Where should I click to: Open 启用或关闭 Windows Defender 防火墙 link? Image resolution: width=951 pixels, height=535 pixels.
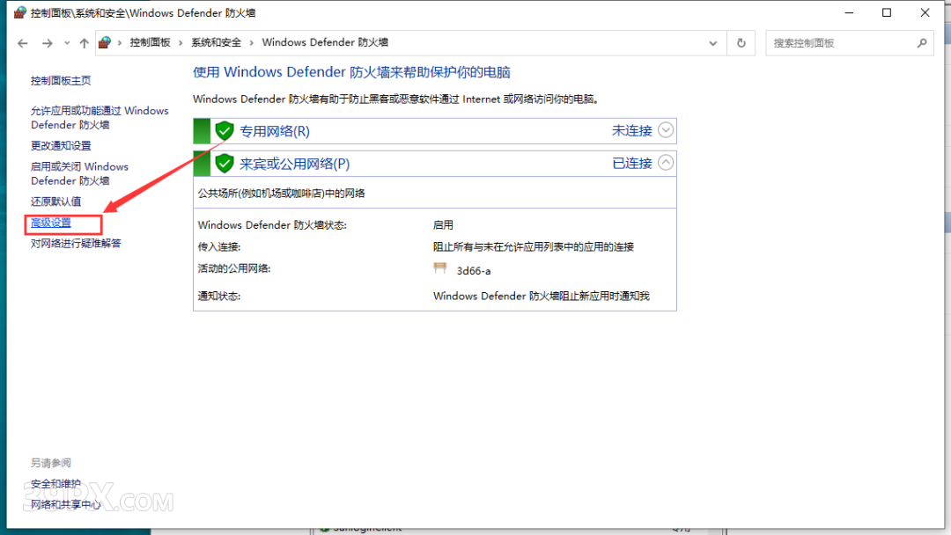coord(79,173)
